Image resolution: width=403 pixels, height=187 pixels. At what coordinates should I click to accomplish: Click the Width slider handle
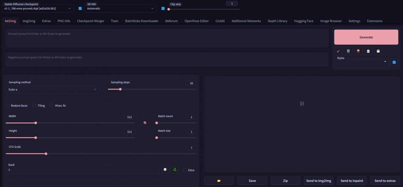click(36, 123)
